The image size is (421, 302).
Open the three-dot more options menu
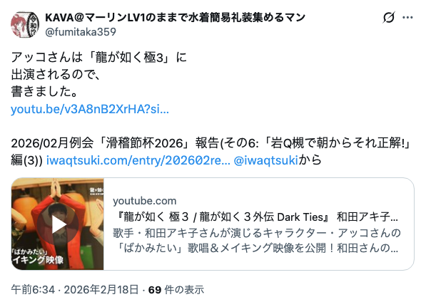click(x=407, y=18)
